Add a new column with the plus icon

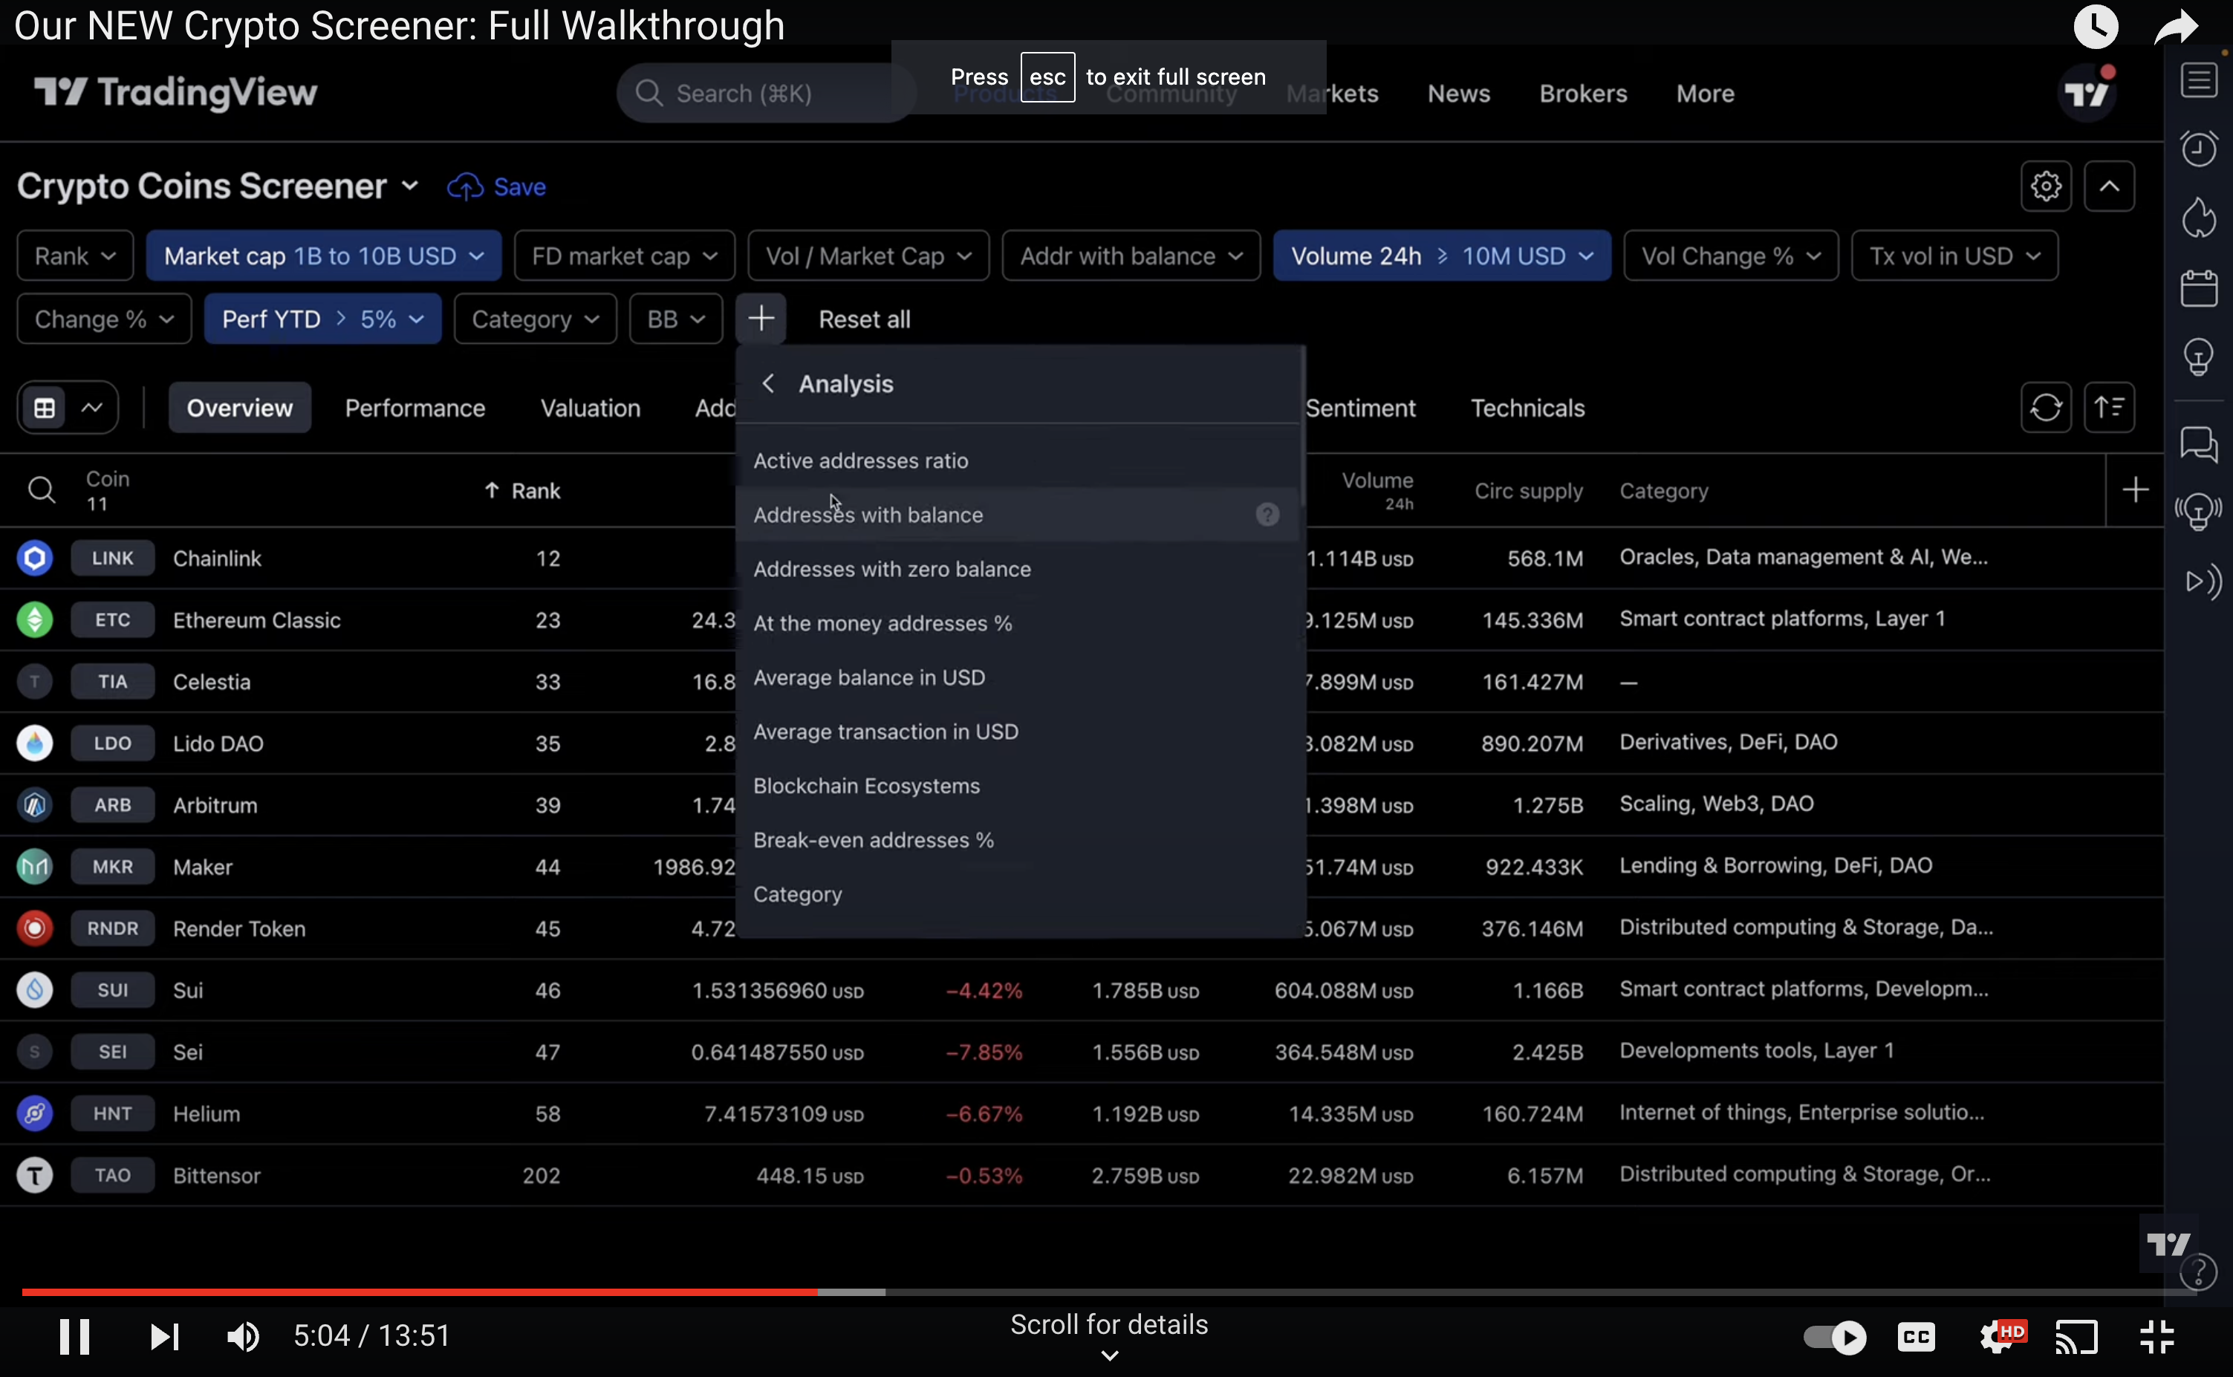pos(2135,490)
